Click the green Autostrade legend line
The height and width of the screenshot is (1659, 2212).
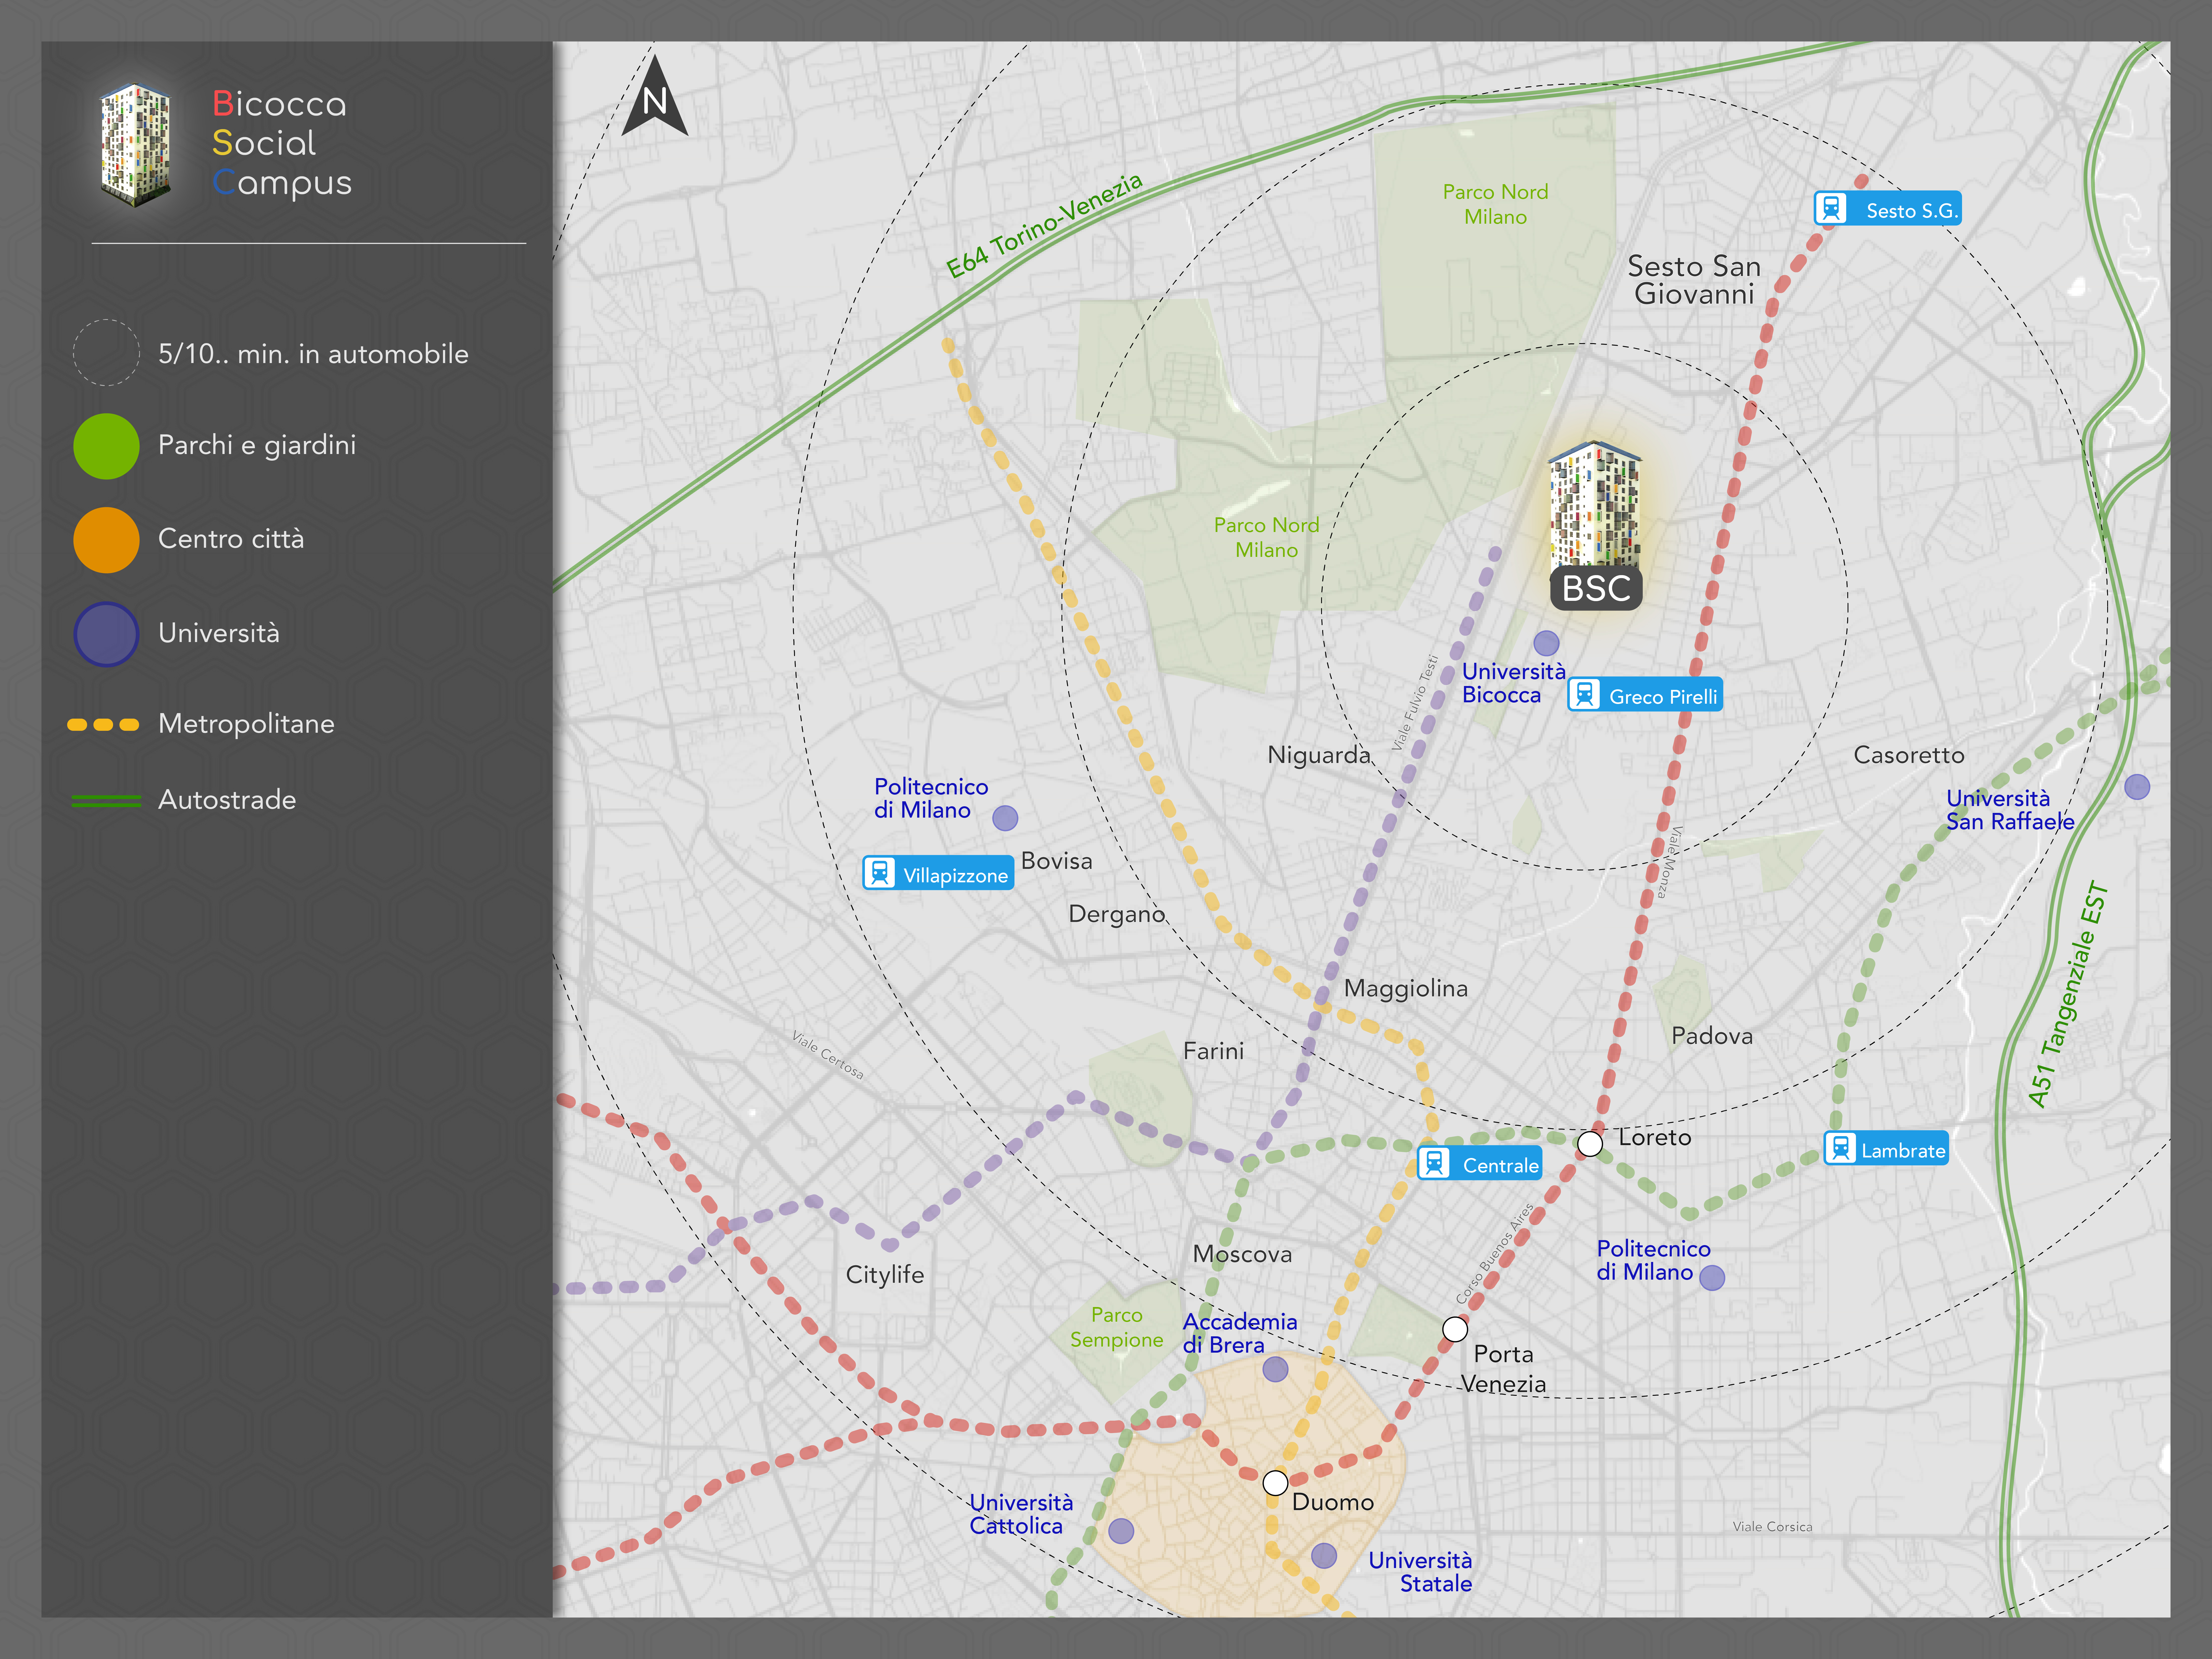[x=106, y=801]
